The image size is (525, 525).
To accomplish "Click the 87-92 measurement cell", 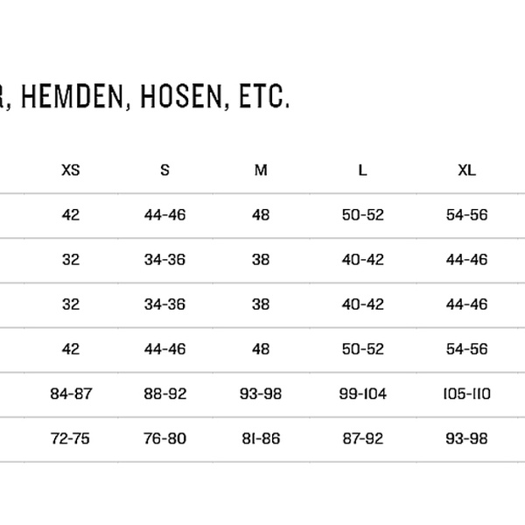I will point(362,438).
